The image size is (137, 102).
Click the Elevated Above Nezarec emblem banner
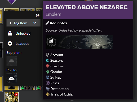(79, 42)
